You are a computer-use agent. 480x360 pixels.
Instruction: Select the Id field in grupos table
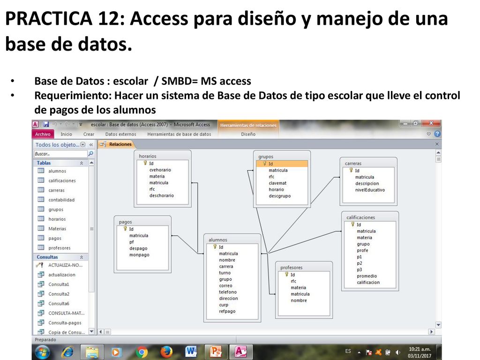click(x=282, y=164)
